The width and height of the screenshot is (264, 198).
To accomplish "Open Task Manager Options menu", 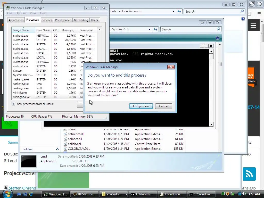I will pos(21,13).
